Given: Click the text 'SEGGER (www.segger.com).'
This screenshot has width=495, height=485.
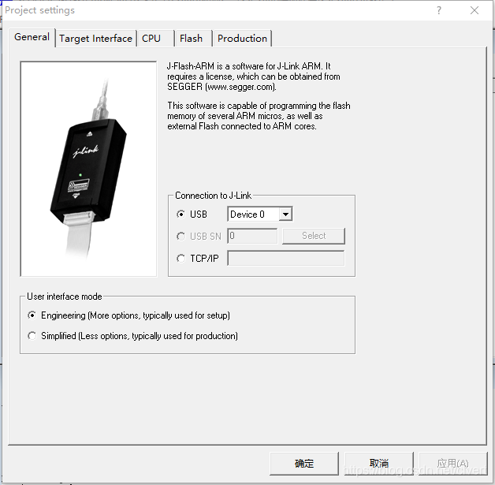Looking at the screenshot, I should [221, 87].
